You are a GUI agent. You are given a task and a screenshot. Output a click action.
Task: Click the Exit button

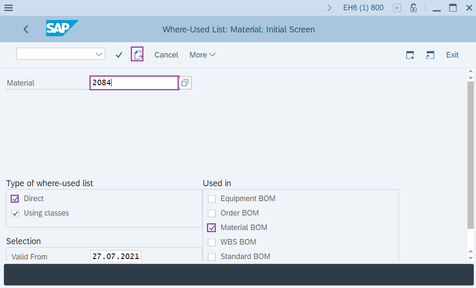(452, 55)
